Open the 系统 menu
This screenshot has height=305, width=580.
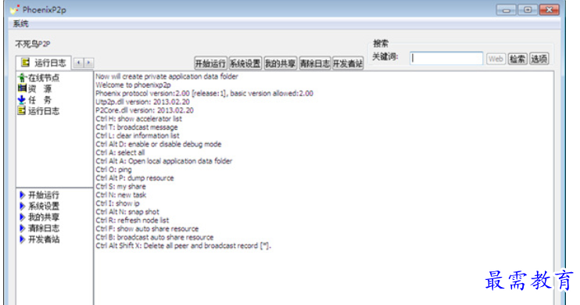click(20, 24)
